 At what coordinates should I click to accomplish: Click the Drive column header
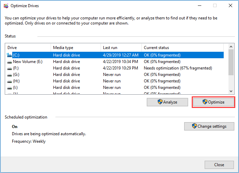coord(28,48)
